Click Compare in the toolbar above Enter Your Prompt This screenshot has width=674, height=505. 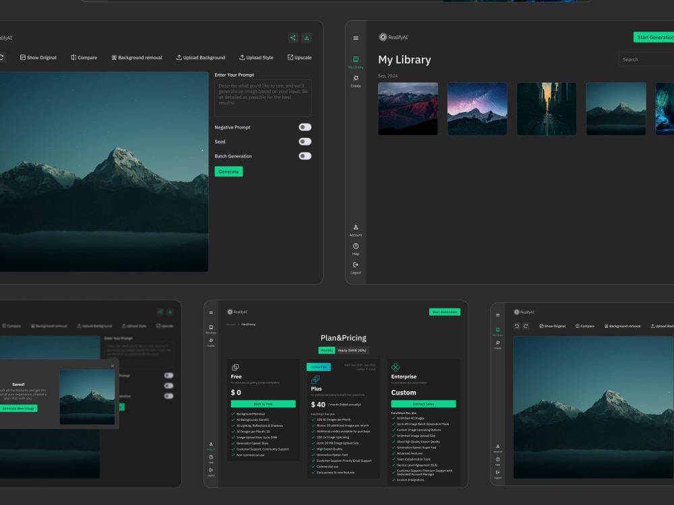click(x=84, y=57)
